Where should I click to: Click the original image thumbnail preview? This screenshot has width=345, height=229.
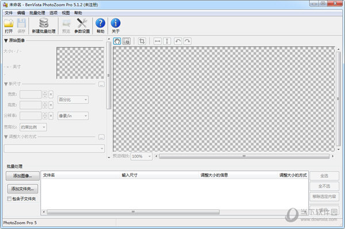click(x=80, y=63)
